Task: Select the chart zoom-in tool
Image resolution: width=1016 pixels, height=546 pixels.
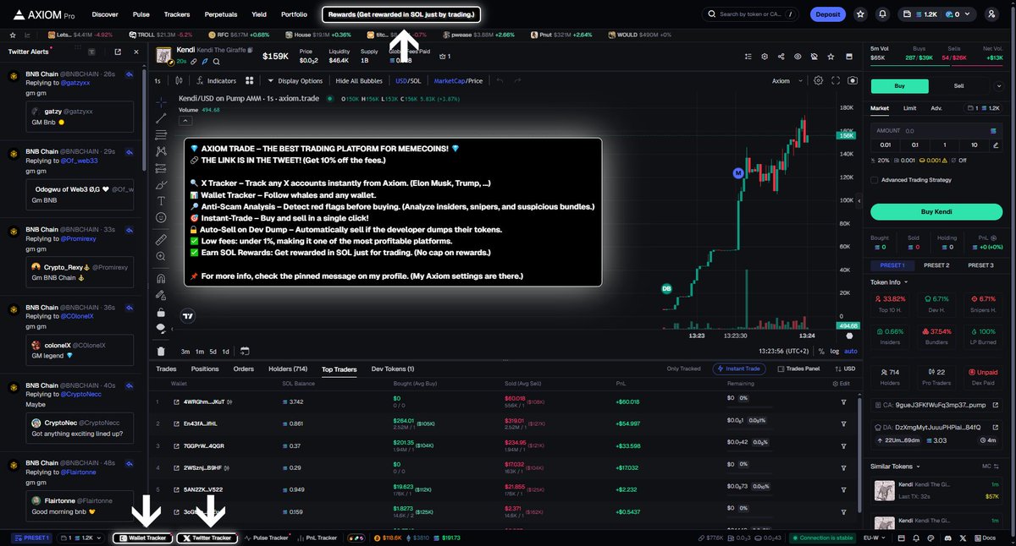Action: [161, 257]
